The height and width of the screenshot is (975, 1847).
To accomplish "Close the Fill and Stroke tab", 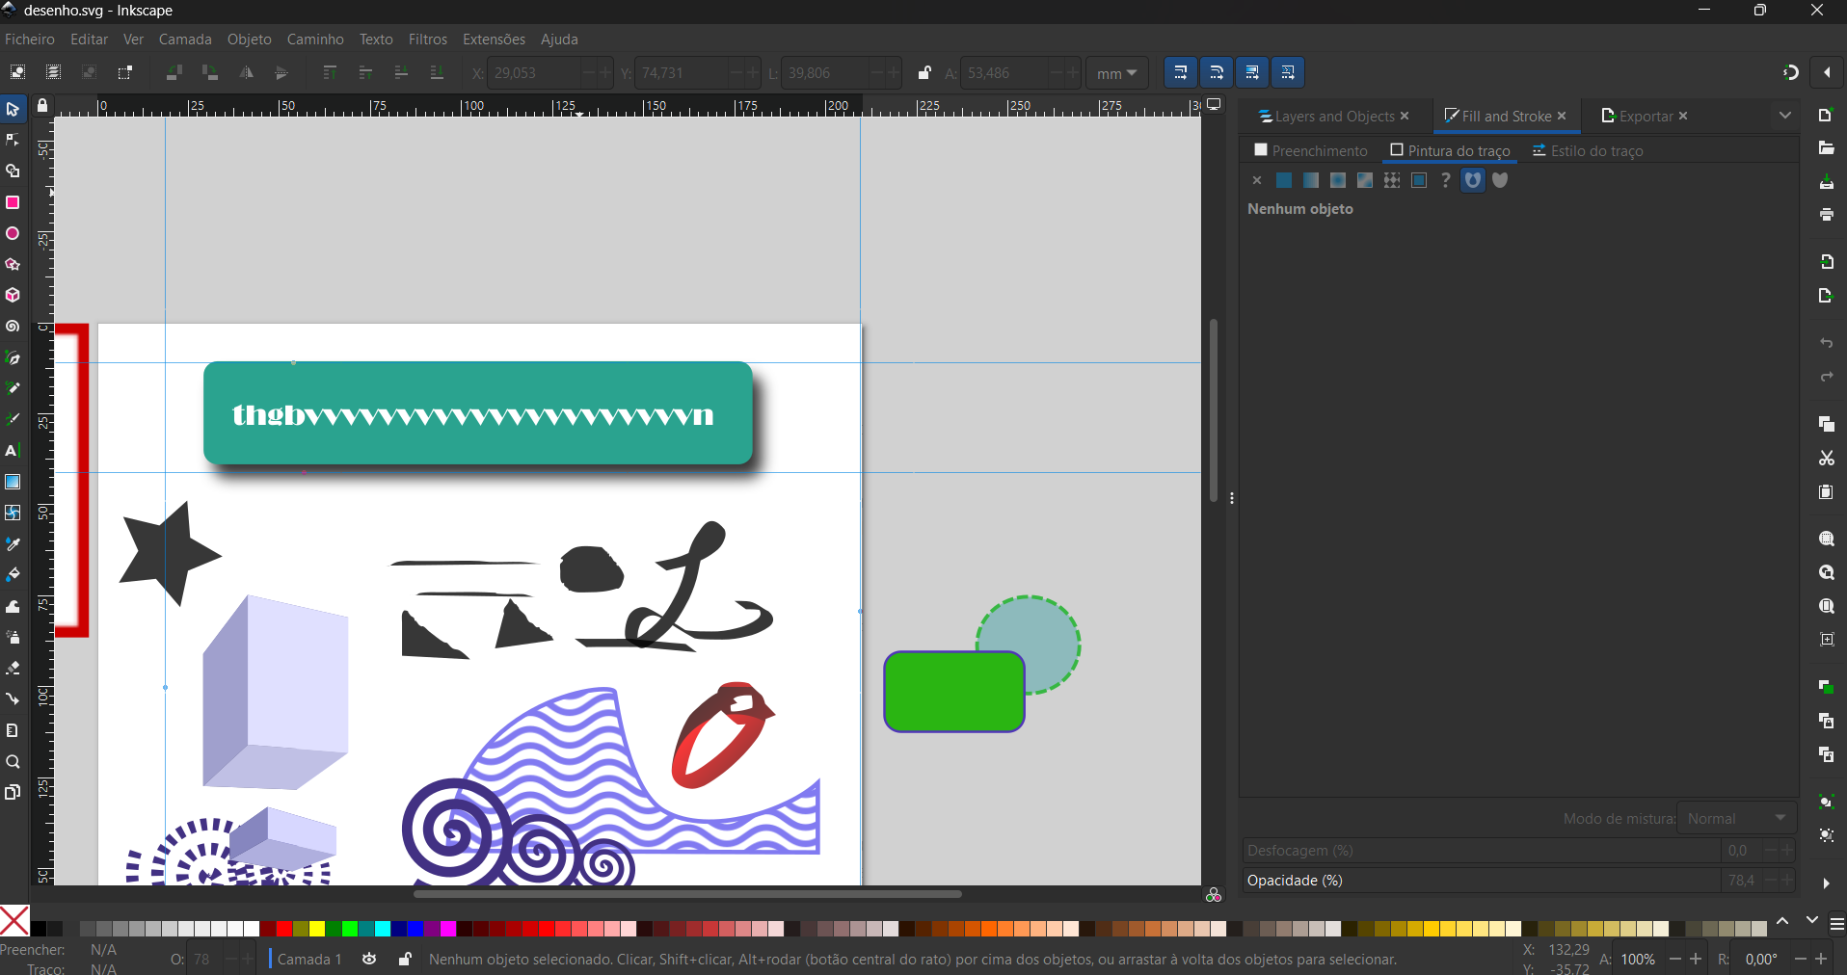I will click(1562, 116).
